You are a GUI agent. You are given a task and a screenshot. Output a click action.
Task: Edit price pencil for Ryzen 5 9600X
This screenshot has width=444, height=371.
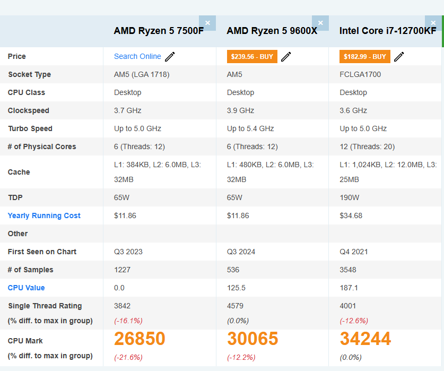(x=286, y=57)
